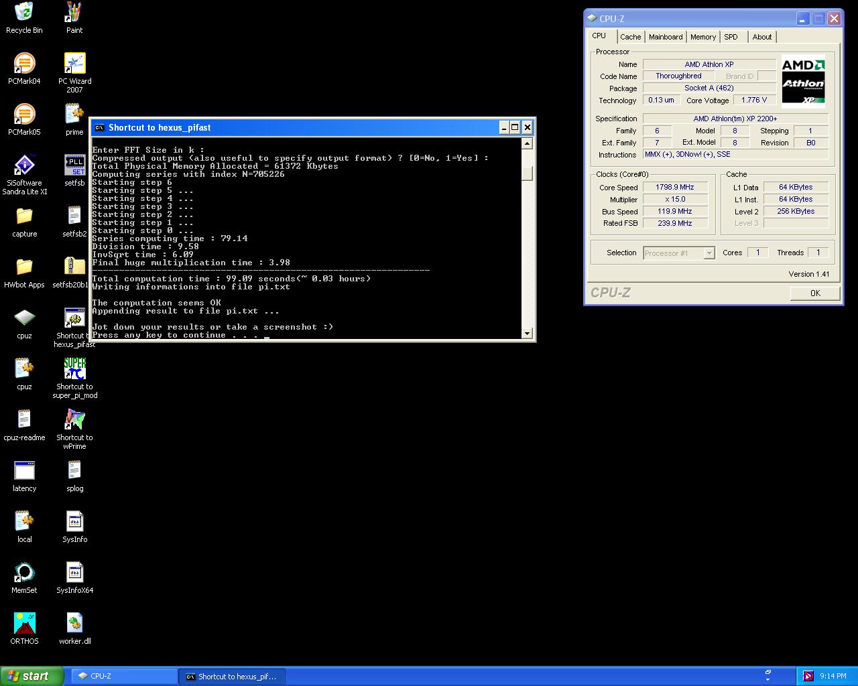Screen dimensions: 858x686
Task: Select the setfsb2 text file icon
Action: [74, 216]
